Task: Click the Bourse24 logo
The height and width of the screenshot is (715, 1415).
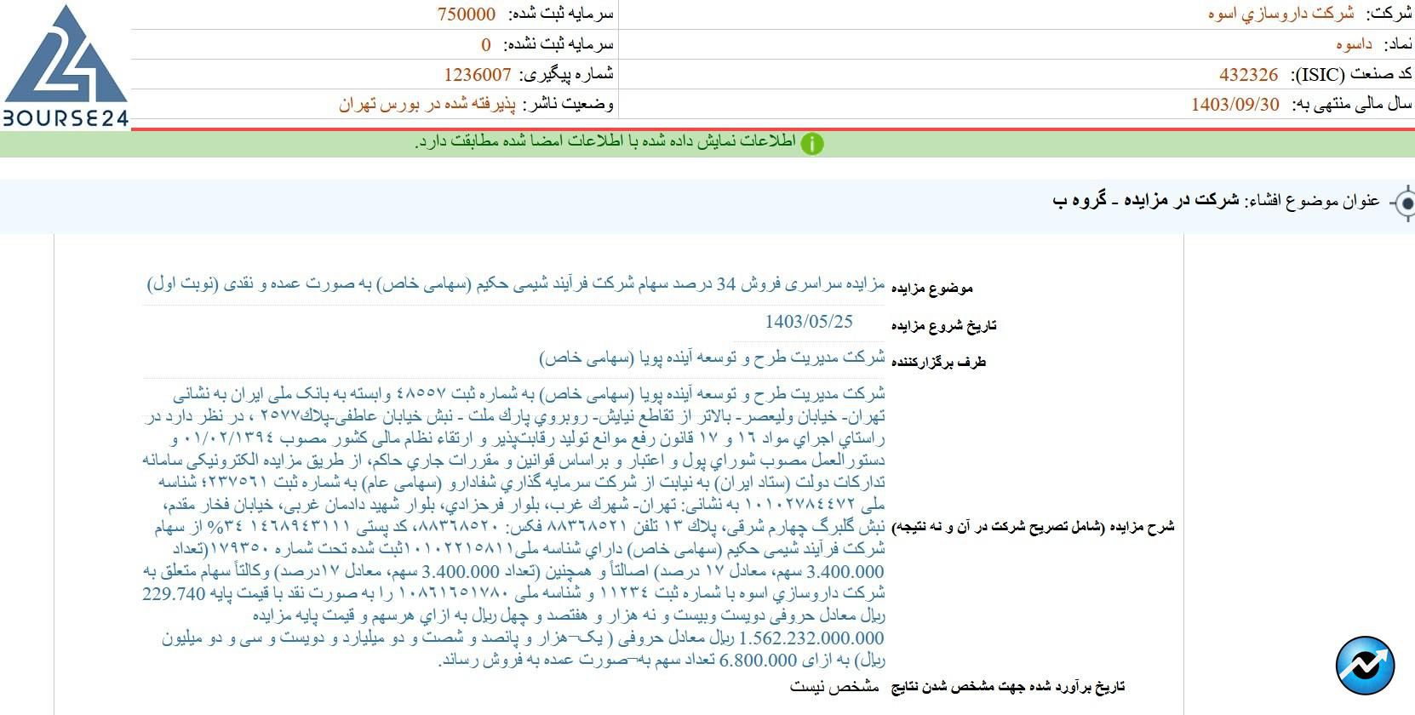Action: point(66,66)
